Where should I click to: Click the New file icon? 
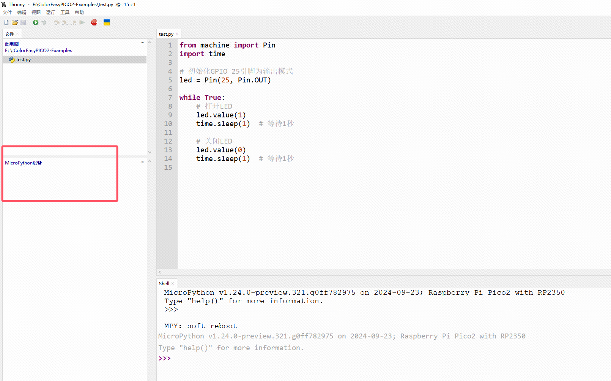6,23
